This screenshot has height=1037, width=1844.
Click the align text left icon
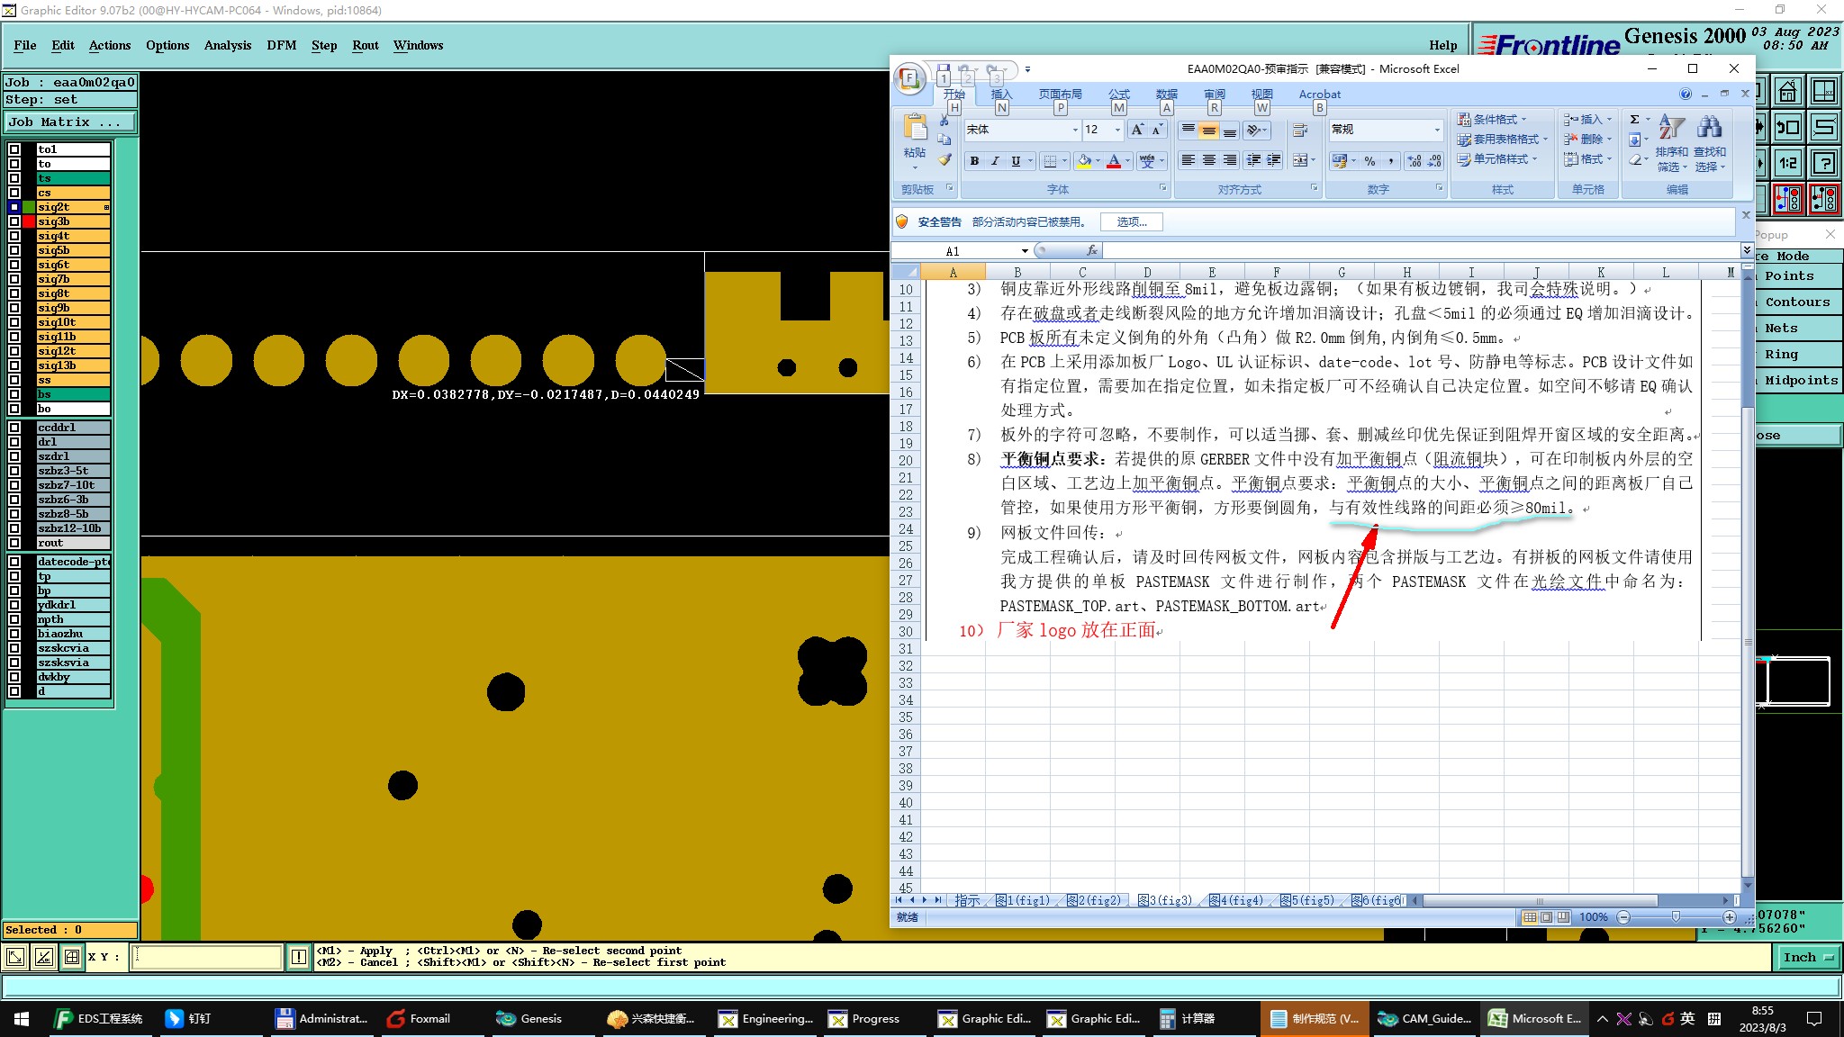(x=1188, y=160)
